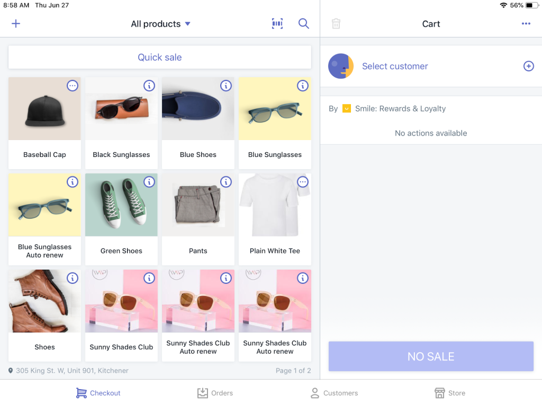Click the cart trash icon
542x406 pixels.
[336, 23]
